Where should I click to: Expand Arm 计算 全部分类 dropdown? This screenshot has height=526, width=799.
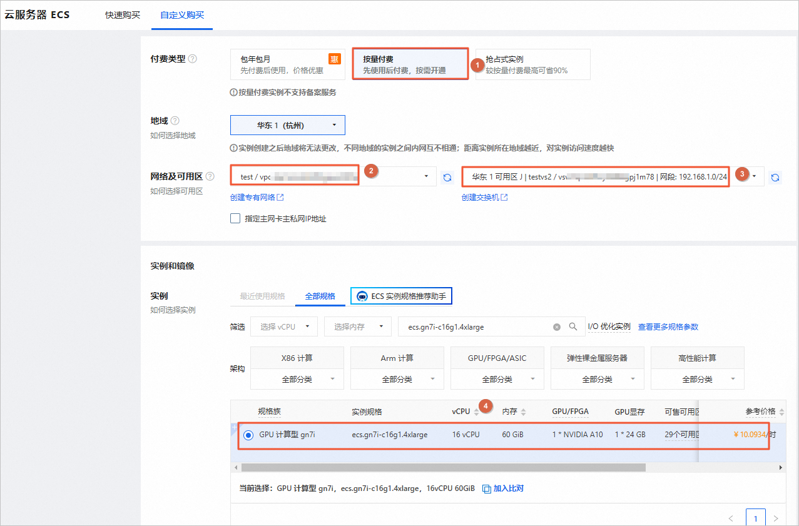pos(397,379)
